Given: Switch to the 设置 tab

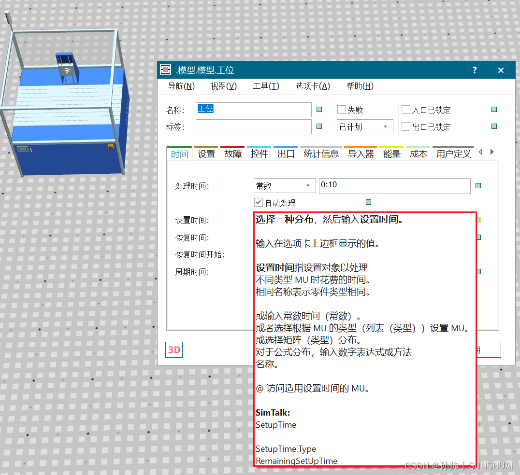Looking at the screenshot, I should point(206,154).
